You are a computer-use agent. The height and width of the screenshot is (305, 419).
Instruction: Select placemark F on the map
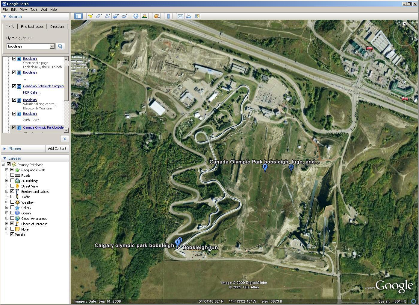coord(265,167)
